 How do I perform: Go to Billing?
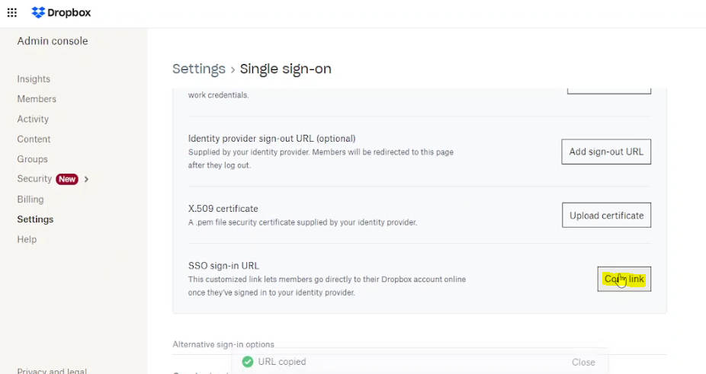[30, 200]
